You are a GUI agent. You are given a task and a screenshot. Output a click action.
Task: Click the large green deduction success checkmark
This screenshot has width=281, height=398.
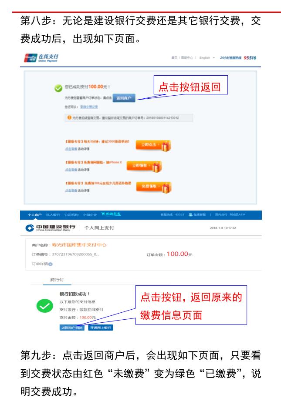point(45,306)
